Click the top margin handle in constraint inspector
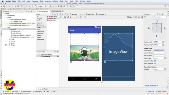Screen dimensions: 169x95 pos(157,23)
